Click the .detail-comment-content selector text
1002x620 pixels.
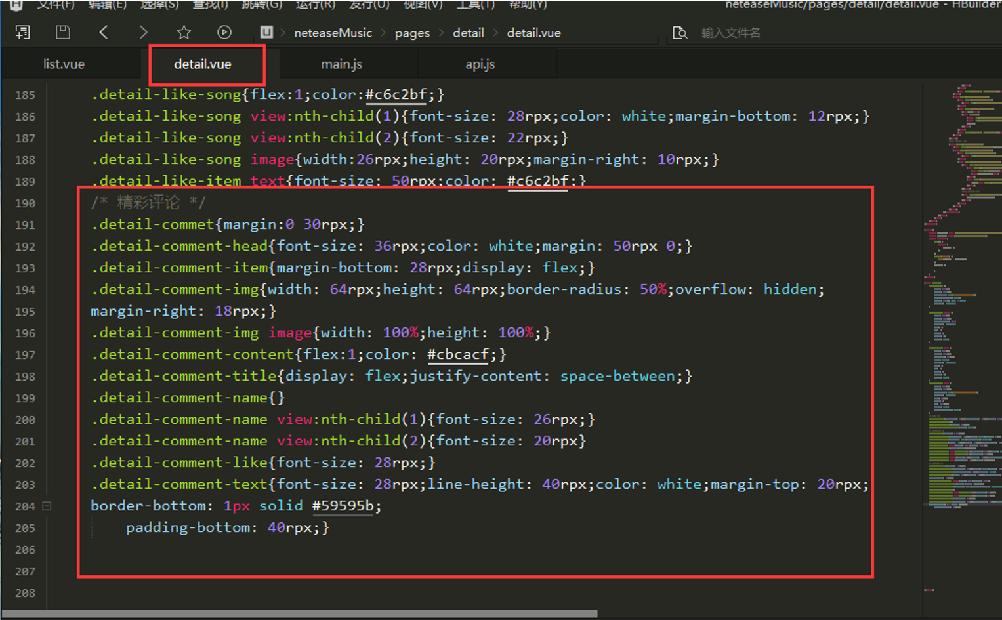tap(193, 354)
